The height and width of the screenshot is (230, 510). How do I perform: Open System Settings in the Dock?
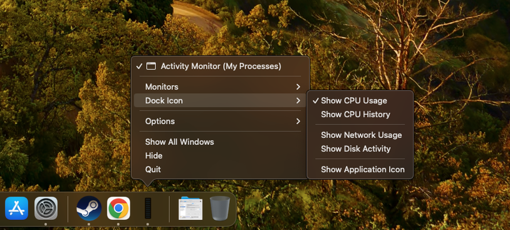tap(46, 209)
